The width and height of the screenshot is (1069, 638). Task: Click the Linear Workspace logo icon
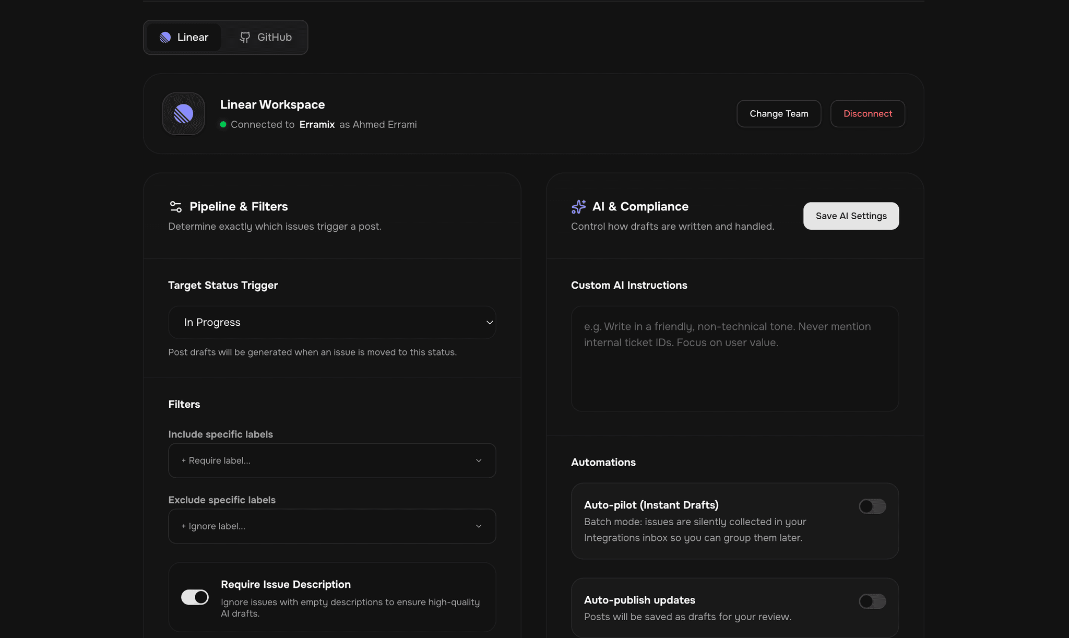point(183,114)
